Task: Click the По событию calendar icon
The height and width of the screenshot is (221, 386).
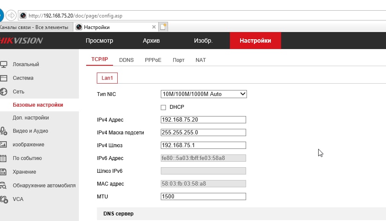Action: pos(3,158)
